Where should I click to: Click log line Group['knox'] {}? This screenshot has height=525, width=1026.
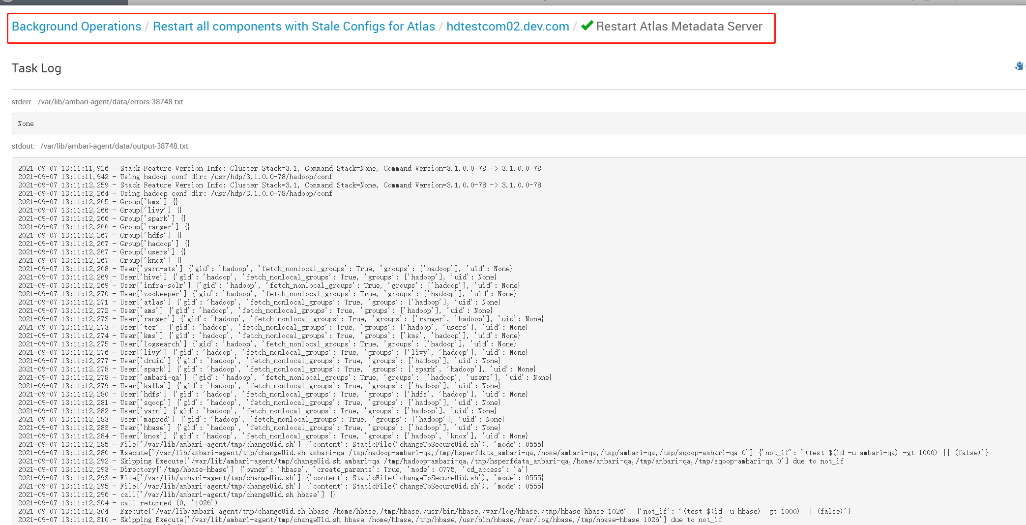click(x=100, y=260)
